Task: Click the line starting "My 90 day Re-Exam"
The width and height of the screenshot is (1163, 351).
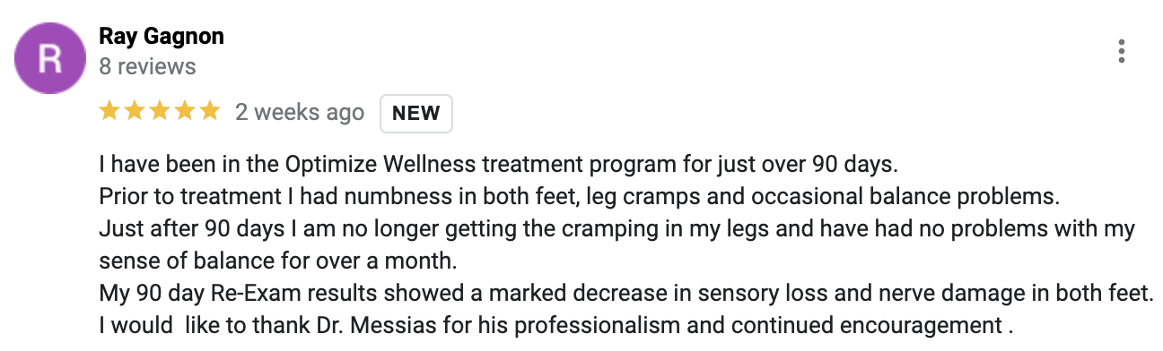Action: pos(626,292)
